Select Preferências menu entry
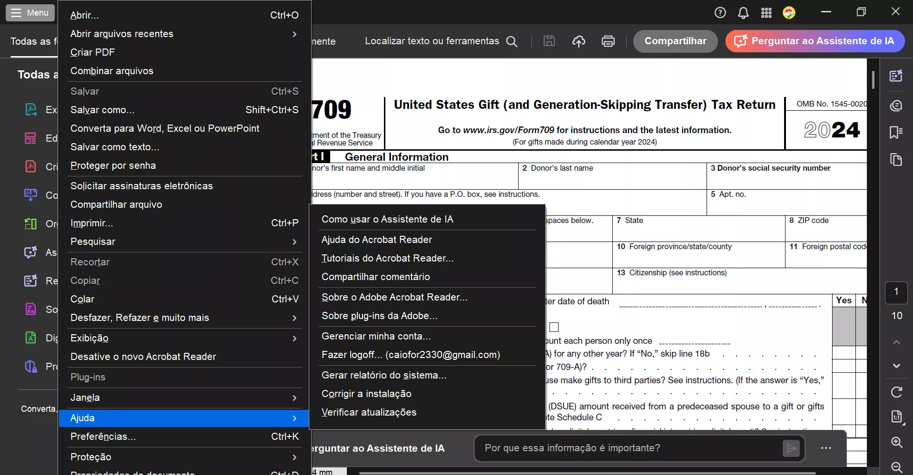 (x=103, y=436)
